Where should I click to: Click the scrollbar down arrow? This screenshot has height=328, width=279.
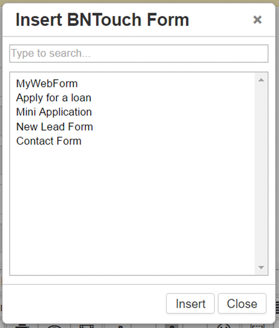[x=261, y=267]
